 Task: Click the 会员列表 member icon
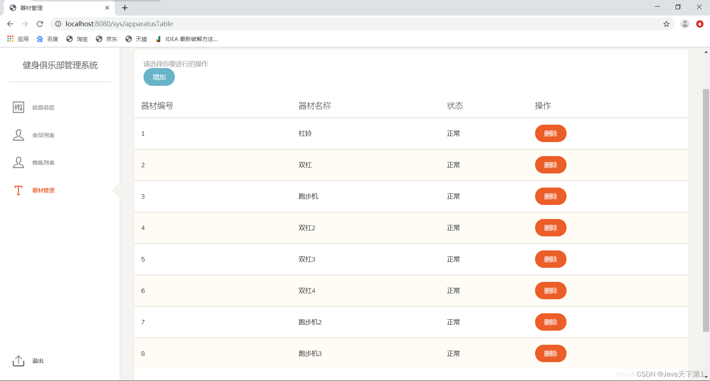pyautogui.click(x=18, y=135)
